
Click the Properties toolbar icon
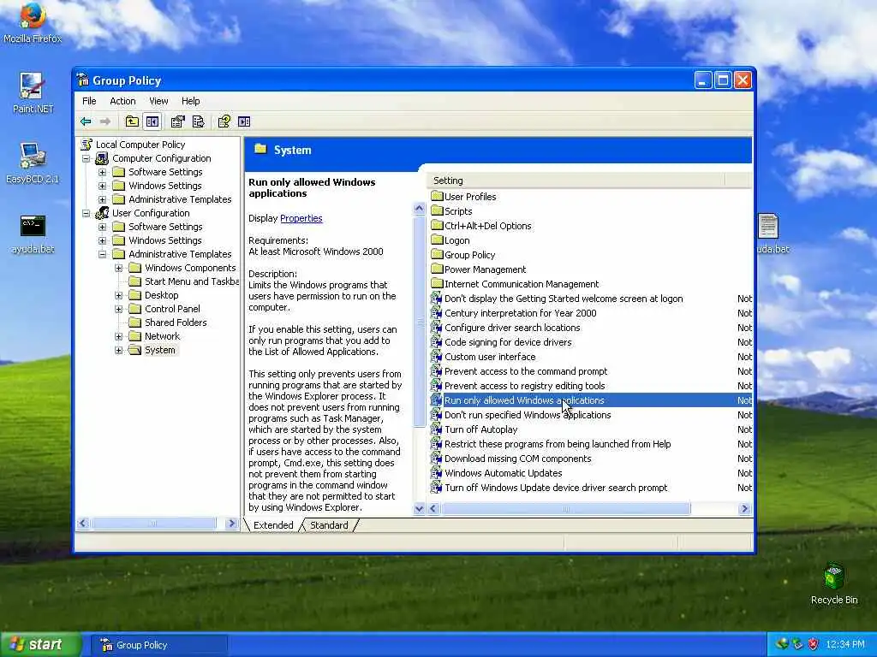(x=177, y=121)
